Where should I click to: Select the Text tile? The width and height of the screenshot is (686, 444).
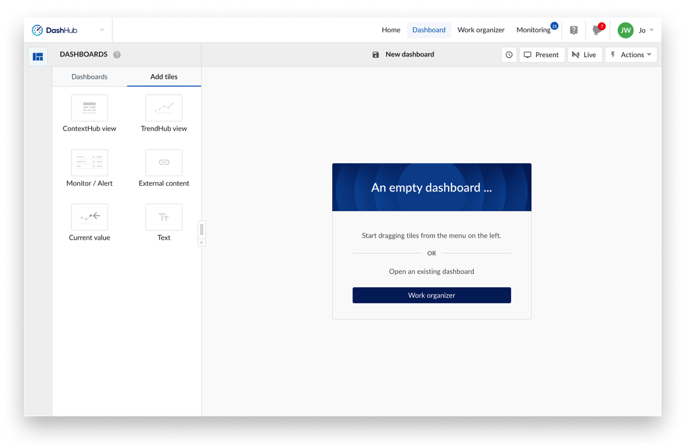point(163,217)
